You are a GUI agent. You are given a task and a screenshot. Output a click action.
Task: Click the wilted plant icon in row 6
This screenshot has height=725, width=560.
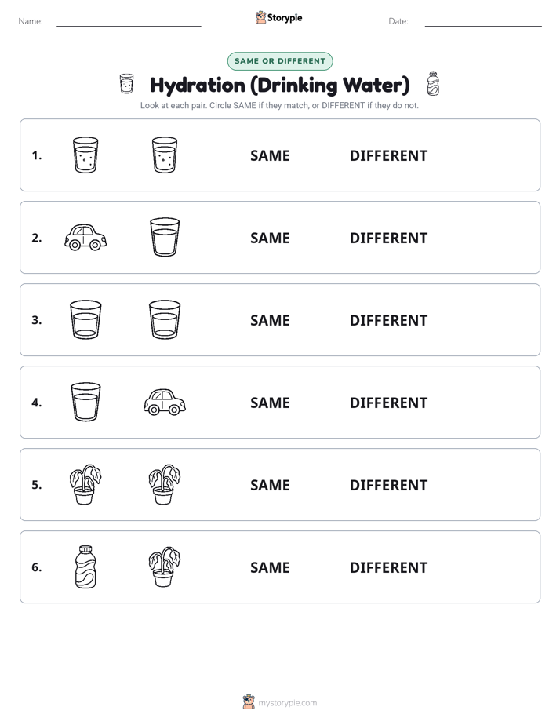(x=165, y=567)
